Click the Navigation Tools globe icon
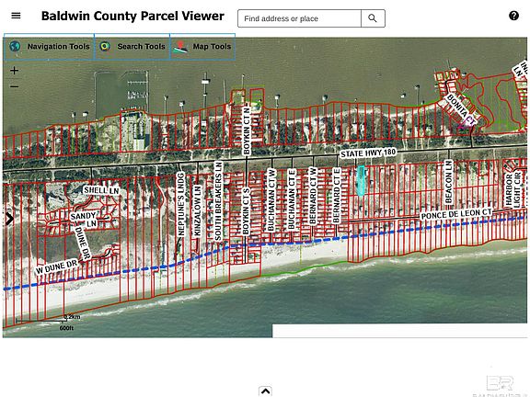Viewport: 530px width, 397px height. pos(15,46)
